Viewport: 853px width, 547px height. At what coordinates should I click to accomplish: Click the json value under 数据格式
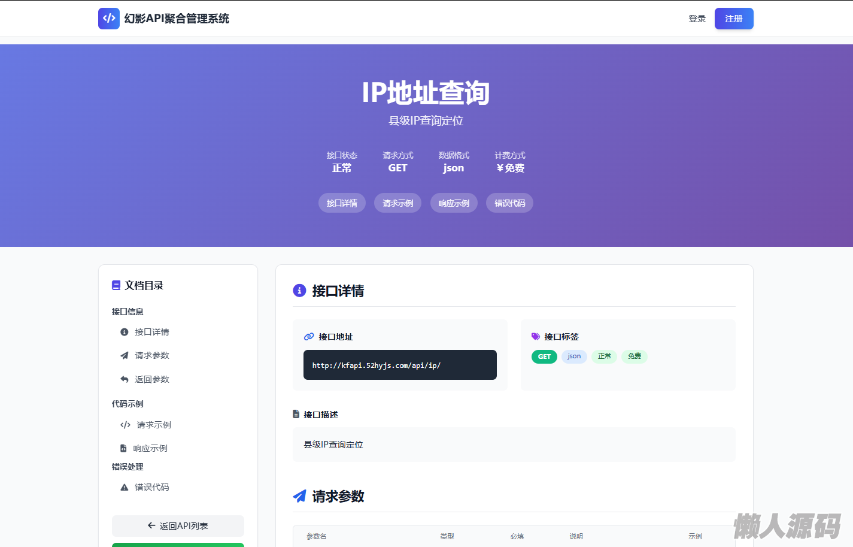click(454, 168)
